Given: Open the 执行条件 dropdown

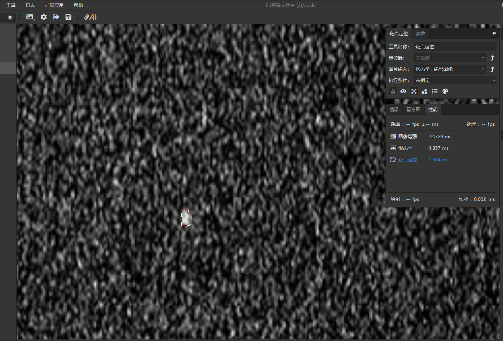Looking at the screenshot, I should [x=455, y=81].
